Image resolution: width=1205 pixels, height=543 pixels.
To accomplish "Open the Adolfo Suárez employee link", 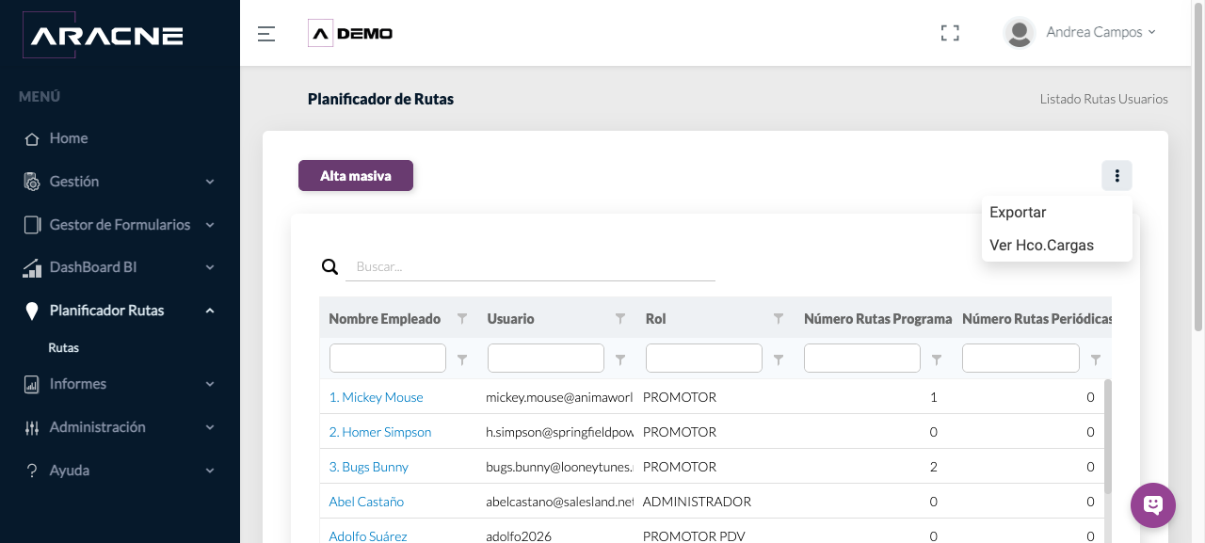I will (x=368, y=536).
